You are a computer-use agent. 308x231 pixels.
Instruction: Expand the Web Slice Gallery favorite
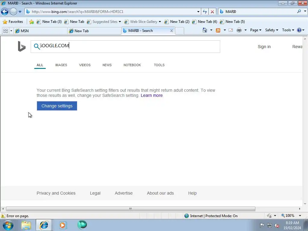point(143,22)
